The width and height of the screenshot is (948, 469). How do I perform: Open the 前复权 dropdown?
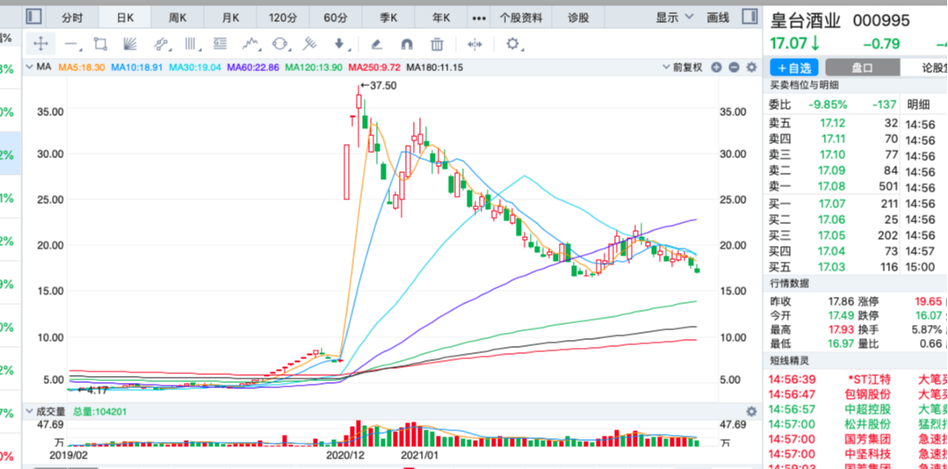click(x=684, y=67)
